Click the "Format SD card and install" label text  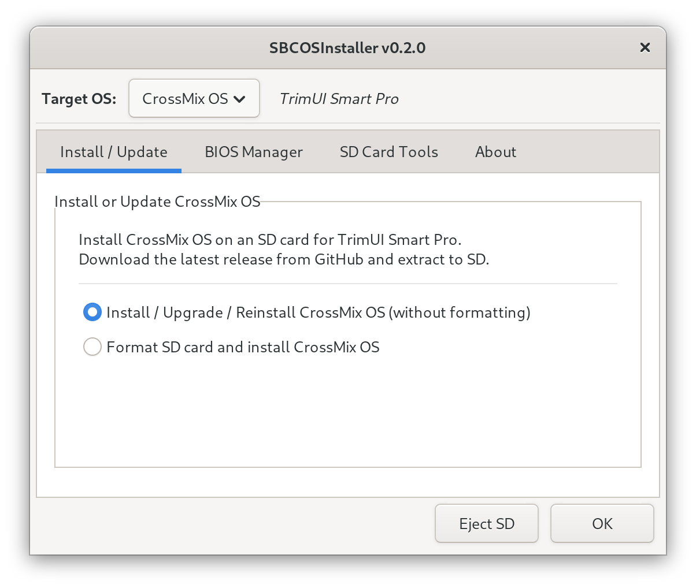point(243,347)
